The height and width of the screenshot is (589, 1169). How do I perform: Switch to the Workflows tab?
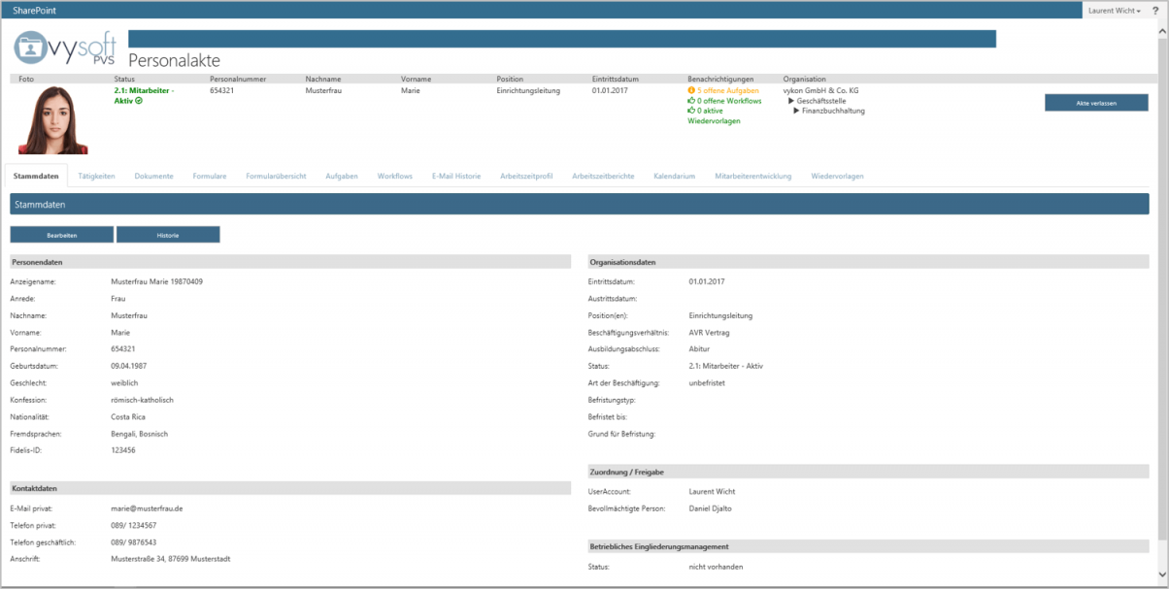394,176
